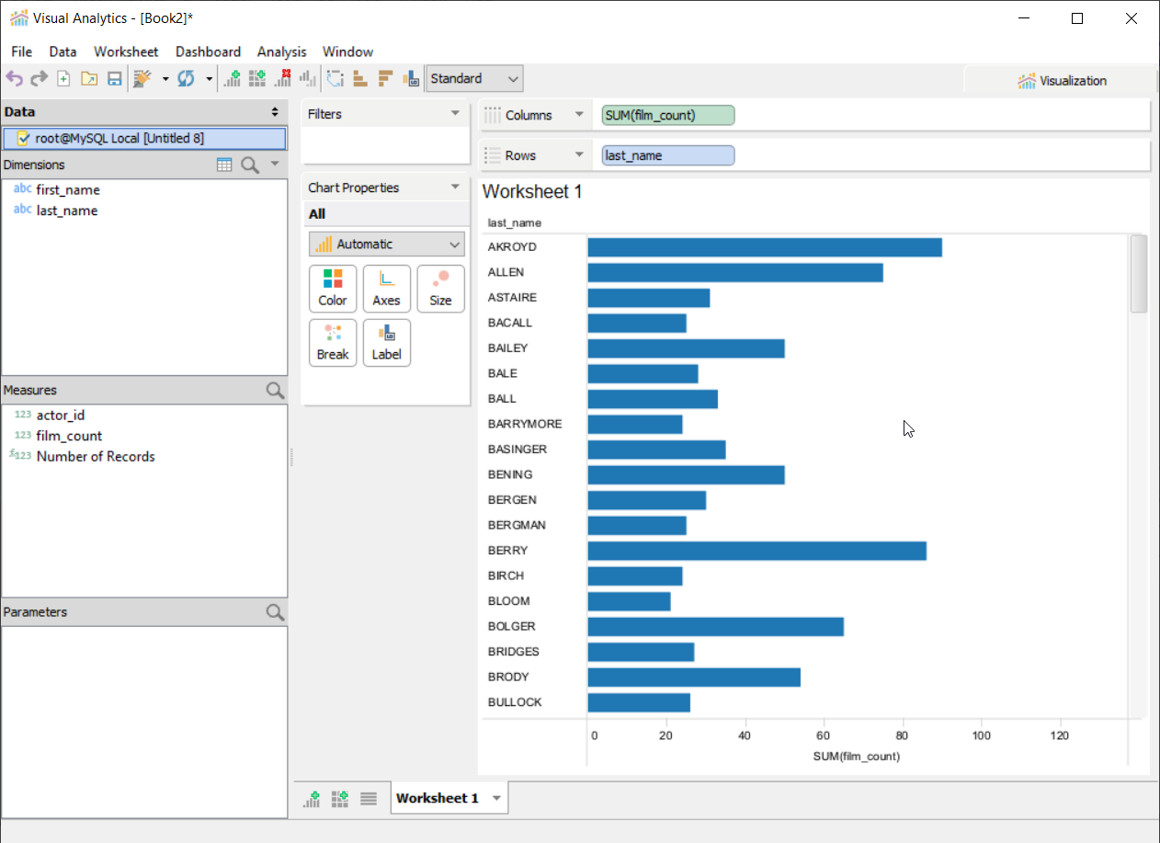1160x843 pixels.
Task: Click the Undo arrow in the toolbar
Action: click(x=14, y=79)
